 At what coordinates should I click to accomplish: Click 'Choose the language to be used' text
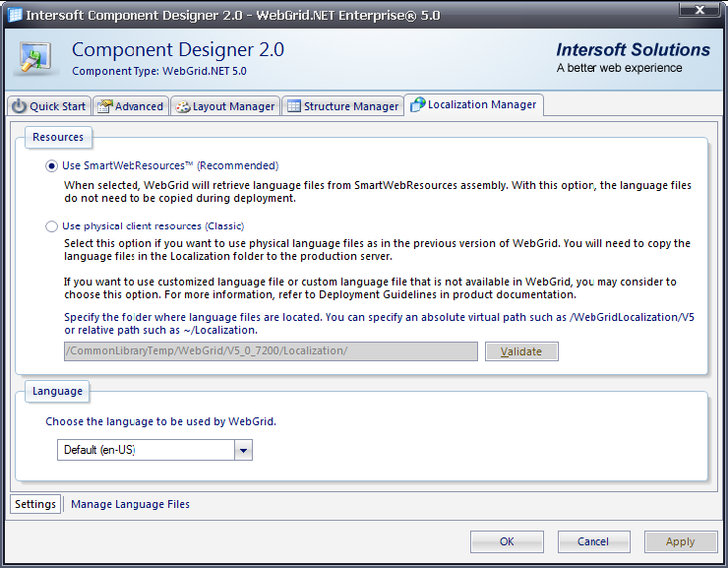tap(160, 421)
